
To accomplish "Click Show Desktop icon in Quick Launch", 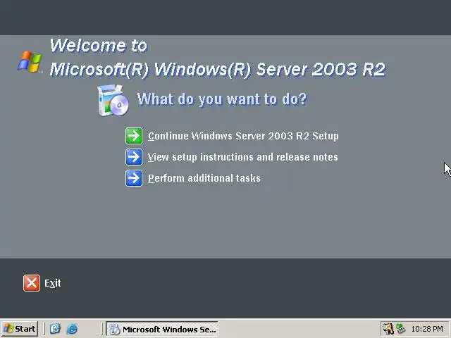I will pos(55,329).
